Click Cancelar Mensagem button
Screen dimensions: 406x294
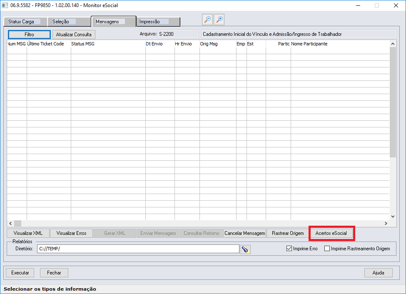245,233
